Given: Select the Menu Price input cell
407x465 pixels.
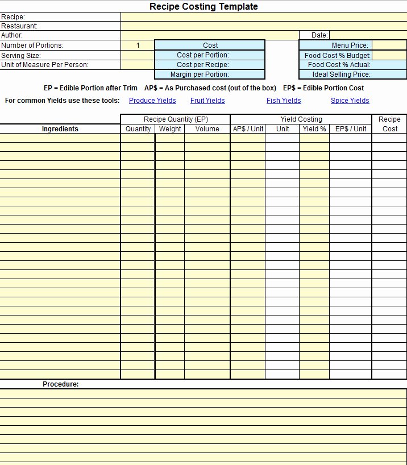Looking at the screenshot, I should [x=389, y=45].
